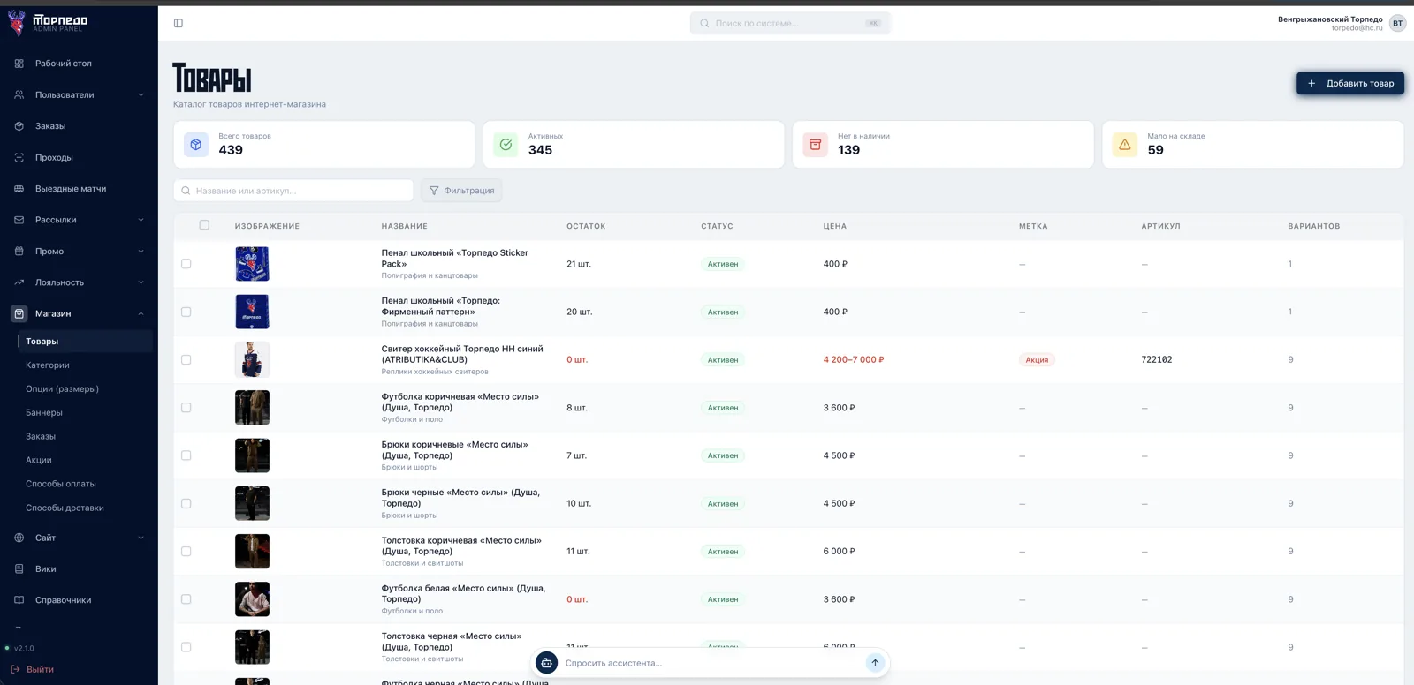Check the row Футболка коричневая «Место силы»
This screenshot has width=1414, height=685.
[x=186, y=408]
